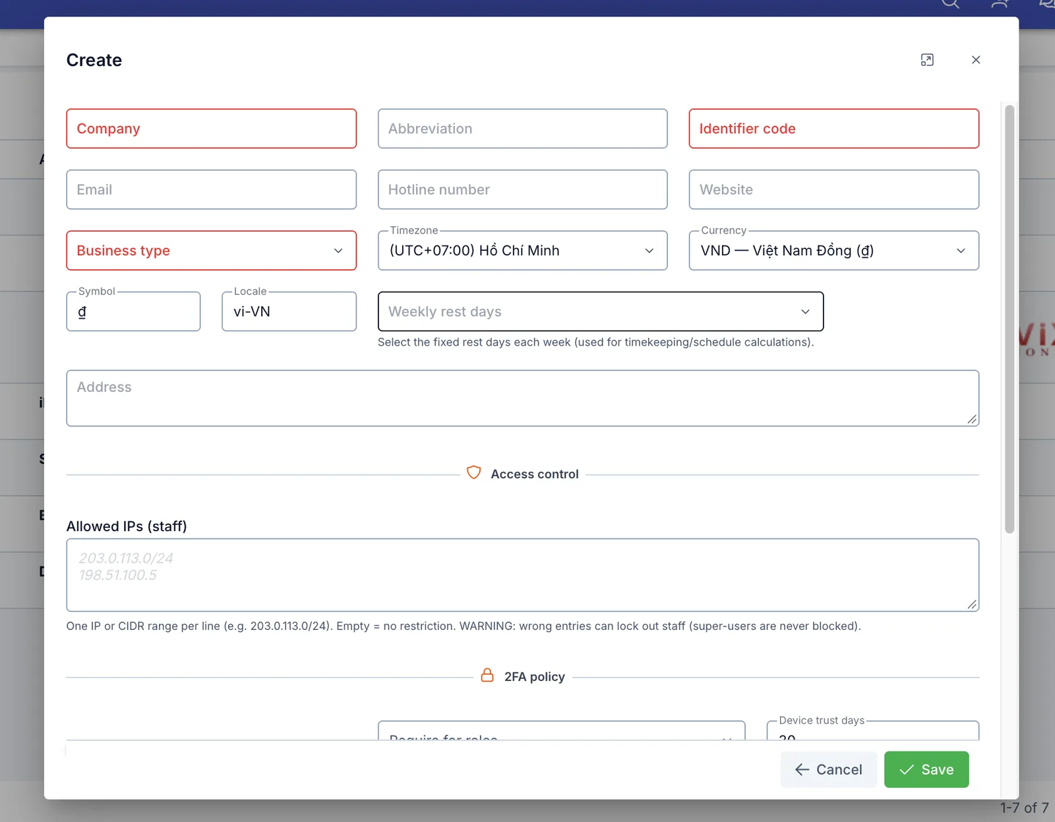Viewport: 1055px width, 822px height.
Task: Click the Device trust days field
Action: point(872,730)
